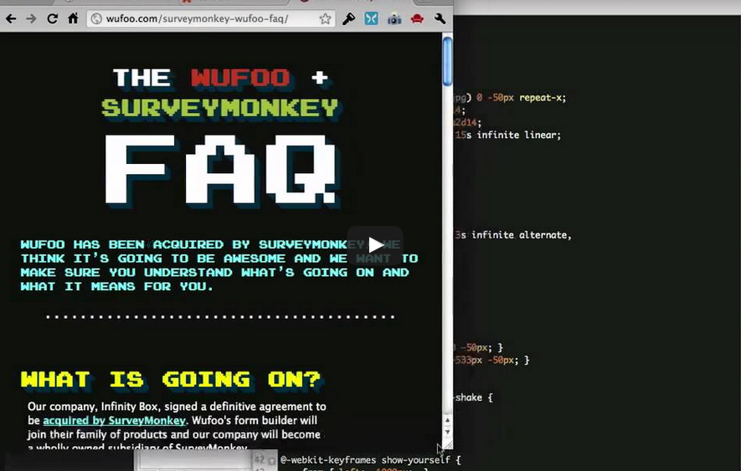Focus the wufoo.com address bar
The height and width of the screenshot is (471, 741).
pyautogui.click(x=211, y=19)
